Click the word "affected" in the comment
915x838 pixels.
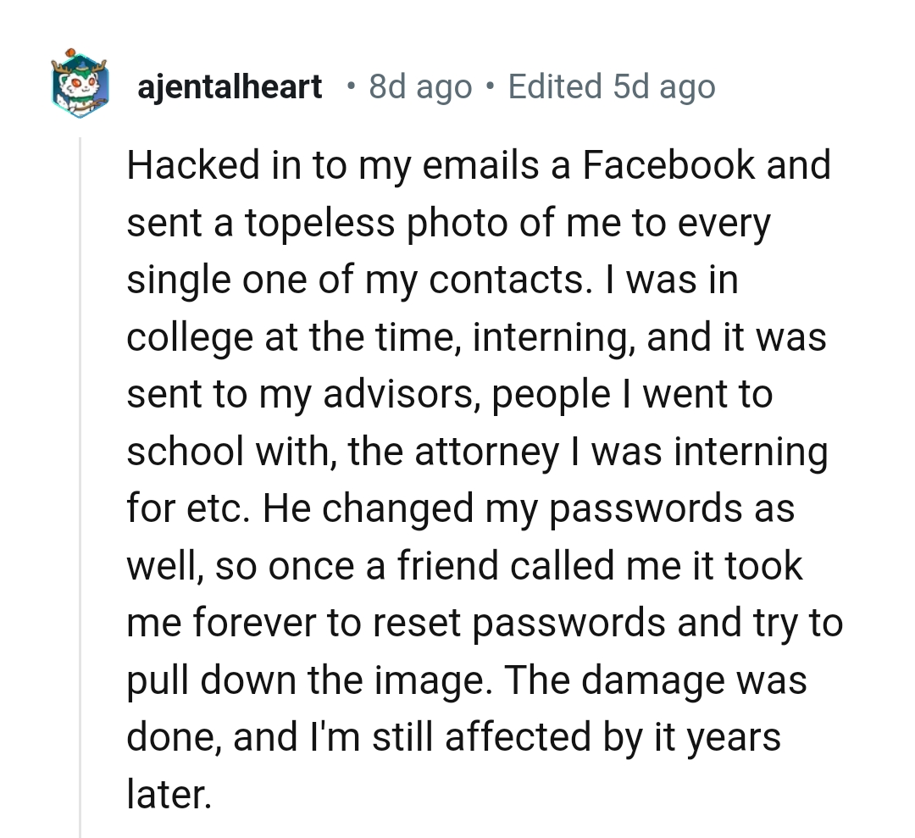point(516,739)
